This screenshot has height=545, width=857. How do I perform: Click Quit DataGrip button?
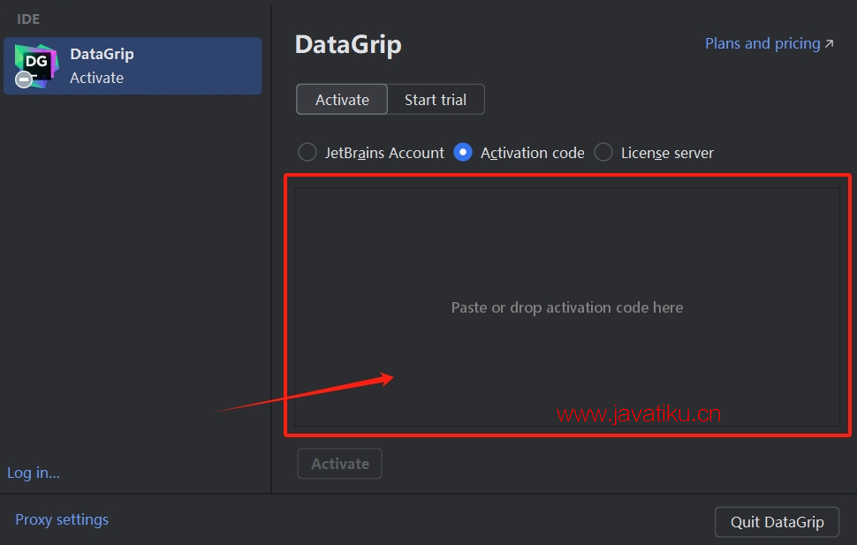(x=777, y=522)
